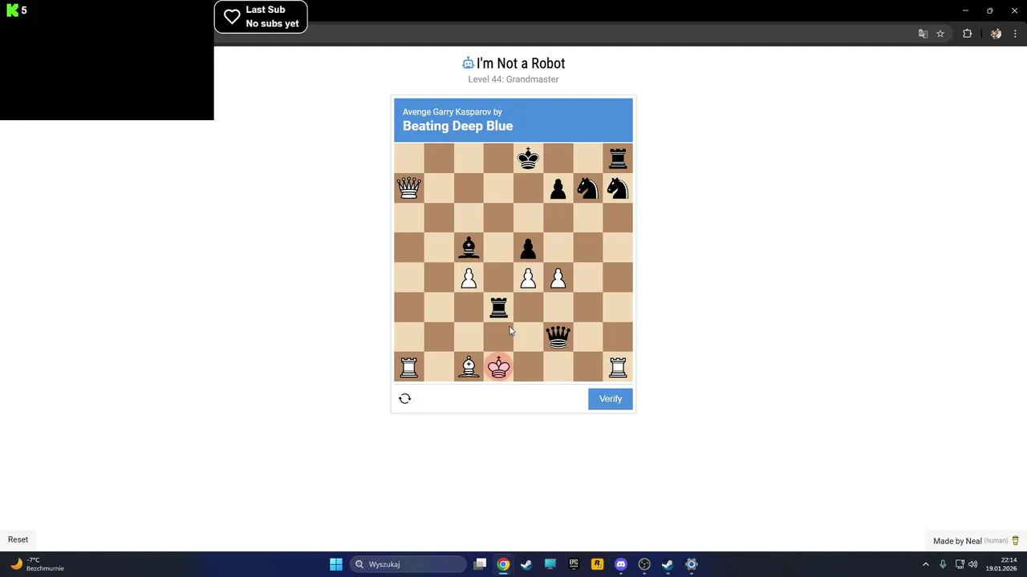Select the black knight on the right edge
The width and height of the screenshot is (1027, 577).
click(x=617, y=188)
